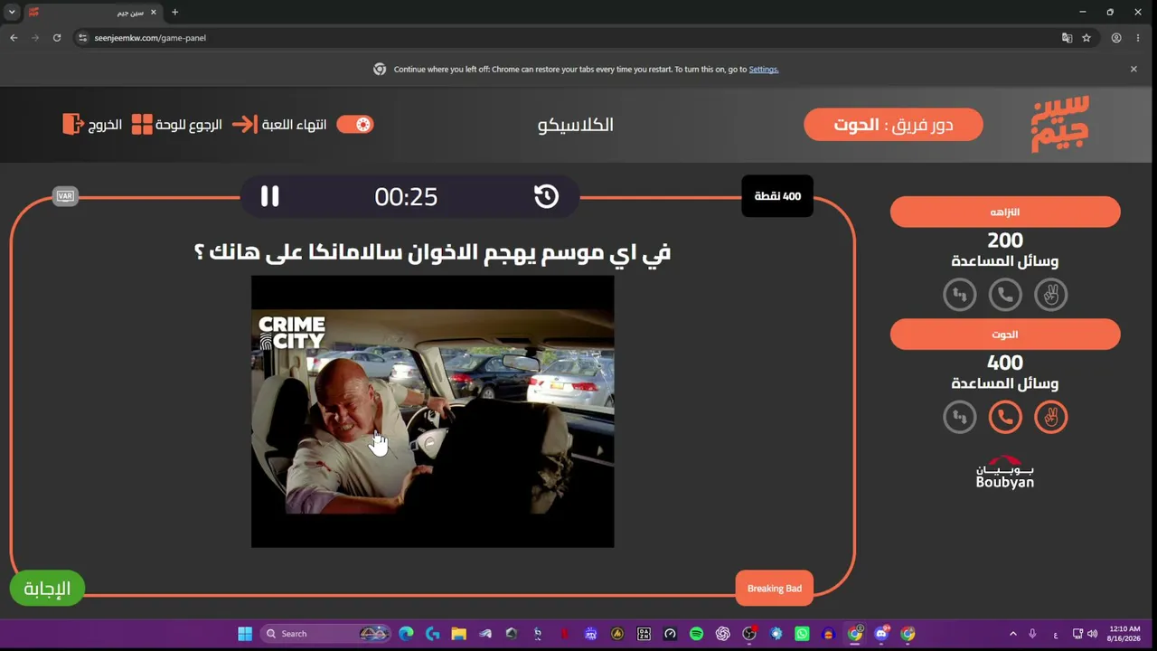
Task: Open Discord from the taskbar
Action: [x=881, y=634]
